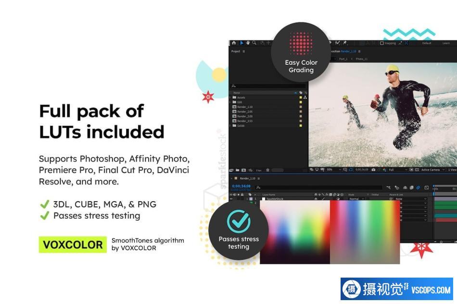
Task: Enable the Snapping checkbox
Action: tap(382, 43)
